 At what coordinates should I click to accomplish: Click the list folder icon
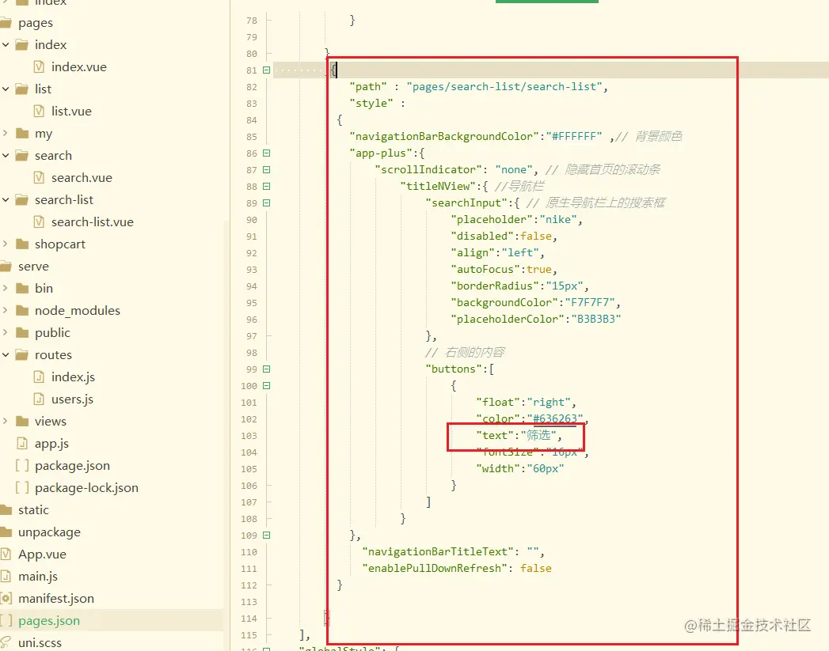[x=22, y=89]
